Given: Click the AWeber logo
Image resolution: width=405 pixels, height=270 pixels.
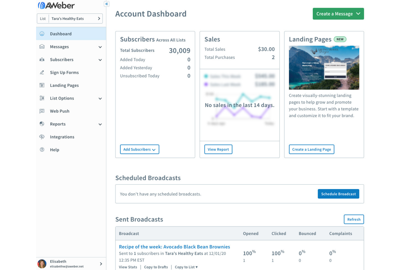Looking at the screenshot, I should point(57,5).
